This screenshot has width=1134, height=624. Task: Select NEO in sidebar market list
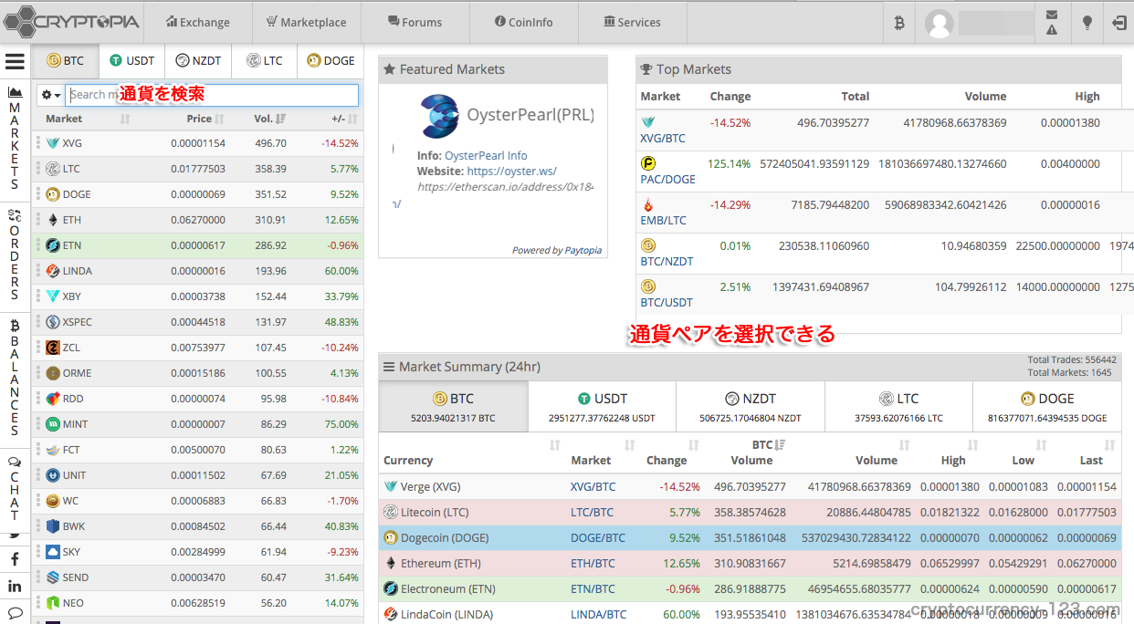coord(197,603)
